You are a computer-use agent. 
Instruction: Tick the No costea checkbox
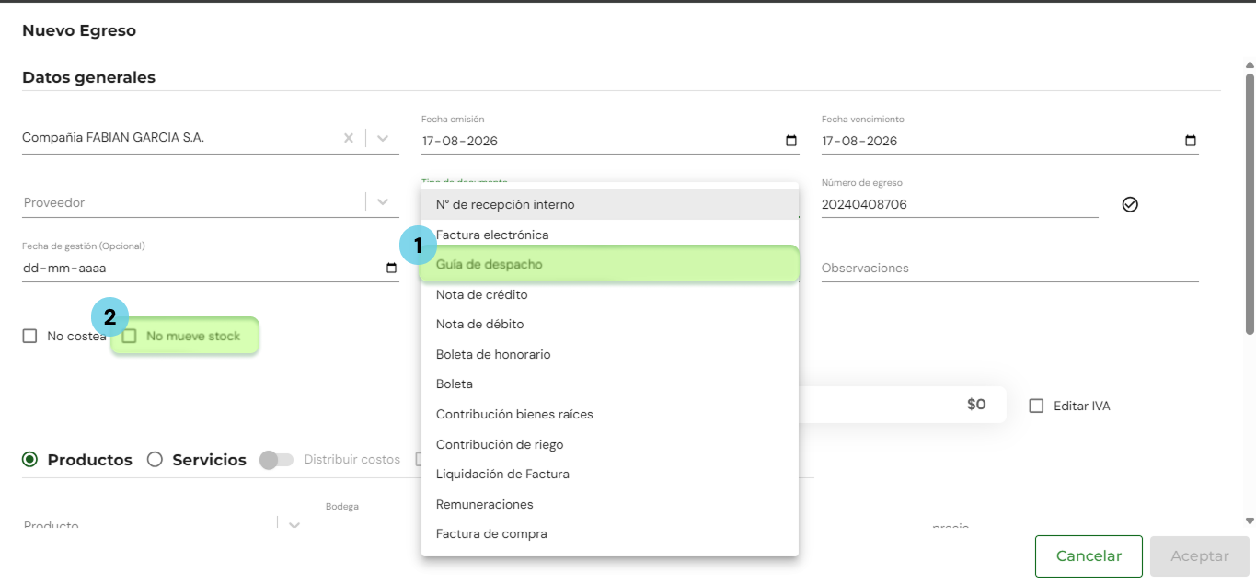coord(30,337)
